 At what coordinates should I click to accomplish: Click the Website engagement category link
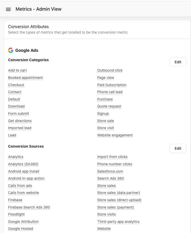(x=115, y=135)
